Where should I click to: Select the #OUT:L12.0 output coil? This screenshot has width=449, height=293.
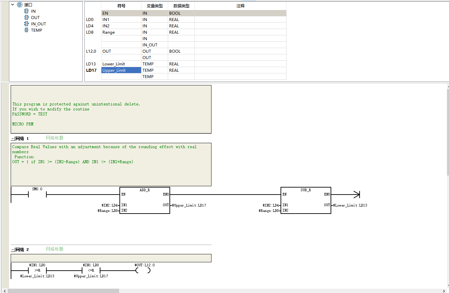[x=143, y=270]
